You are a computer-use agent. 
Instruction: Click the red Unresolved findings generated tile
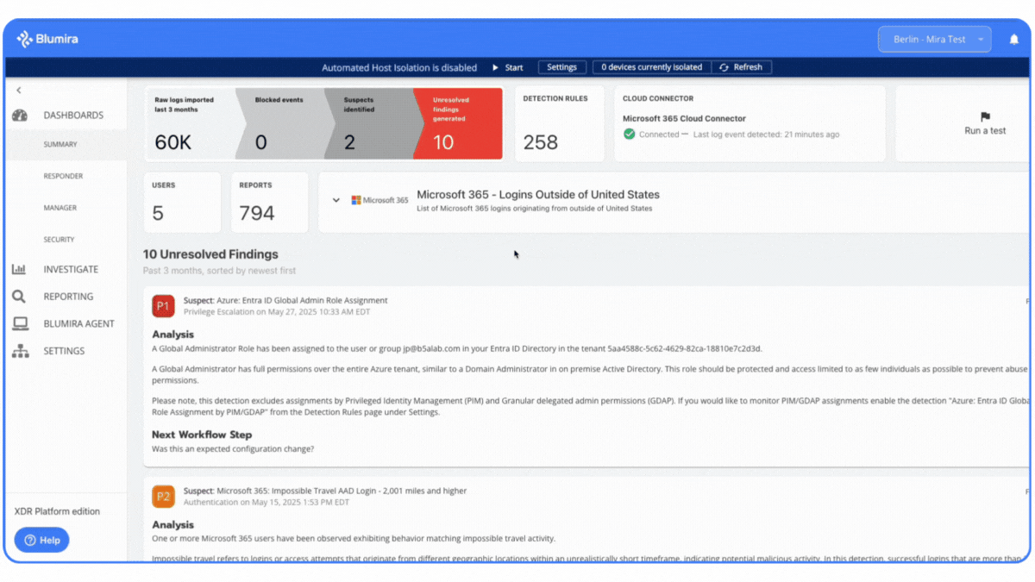(x=460, y=124)
